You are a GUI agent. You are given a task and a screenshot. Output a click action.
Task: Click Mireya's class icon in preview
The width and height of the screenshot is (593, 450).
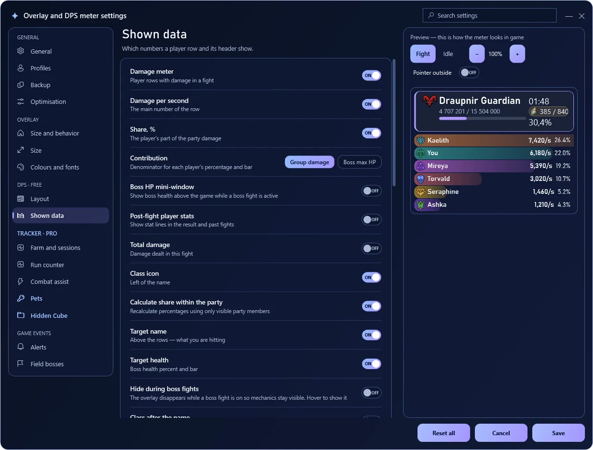point(420,166)
